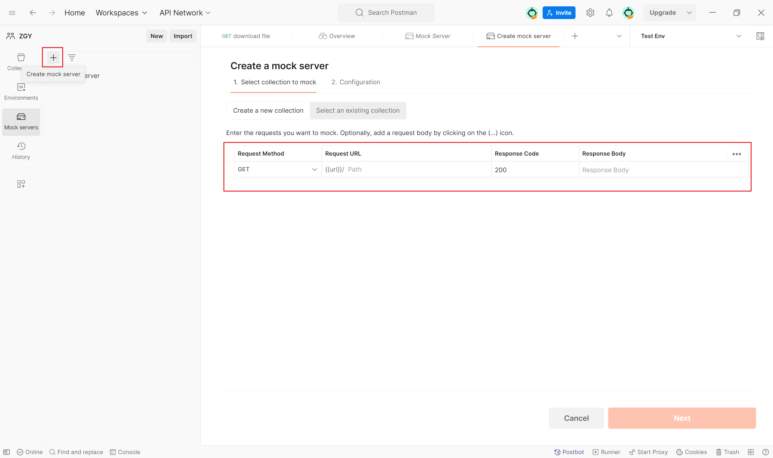Go back with the left arrow
This screenshot has width=773, height=458.
click(x=33, y=13)
